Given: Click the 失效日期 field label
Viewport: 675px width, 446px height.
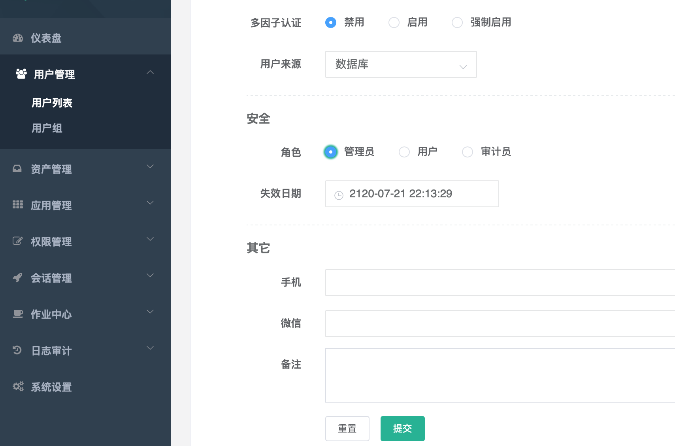Looking at the screenshot, I should (281, 193).
